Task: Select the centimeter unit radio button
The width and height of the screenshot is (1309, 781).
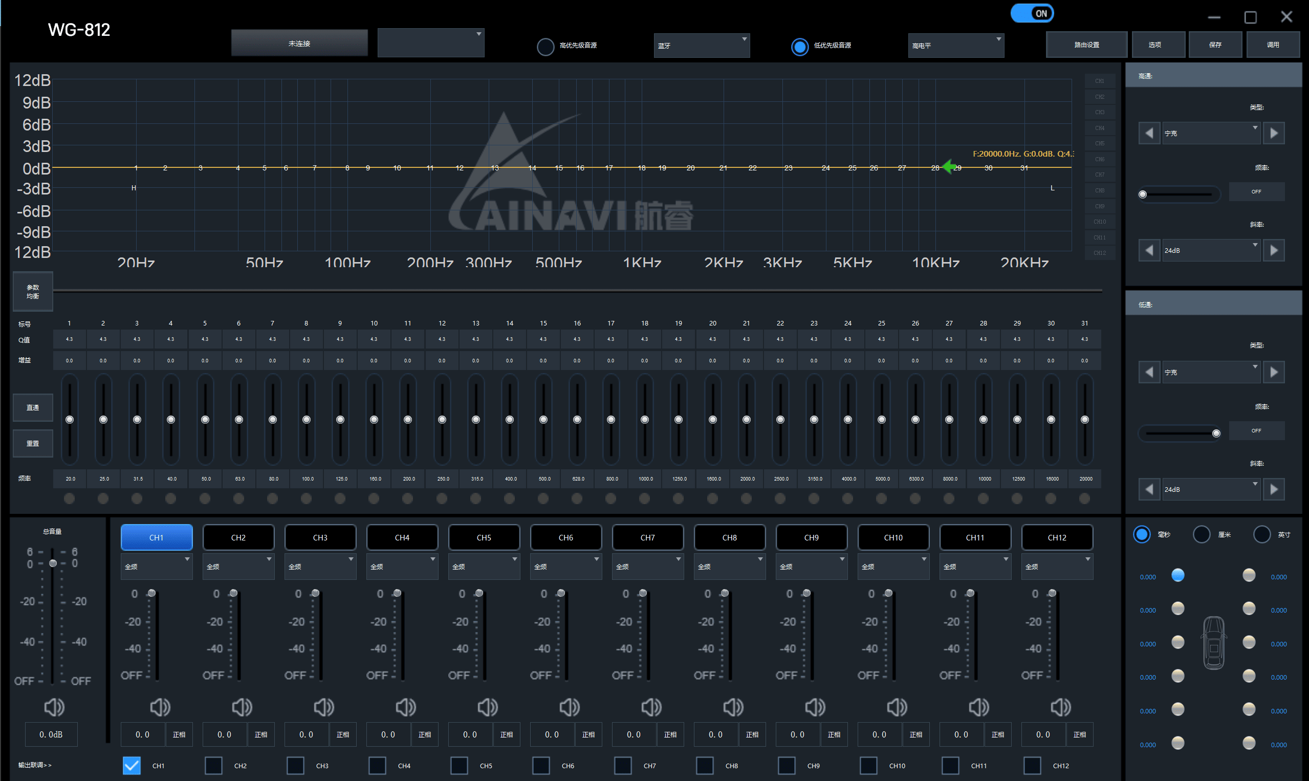Action: (x=1201, y=535)
